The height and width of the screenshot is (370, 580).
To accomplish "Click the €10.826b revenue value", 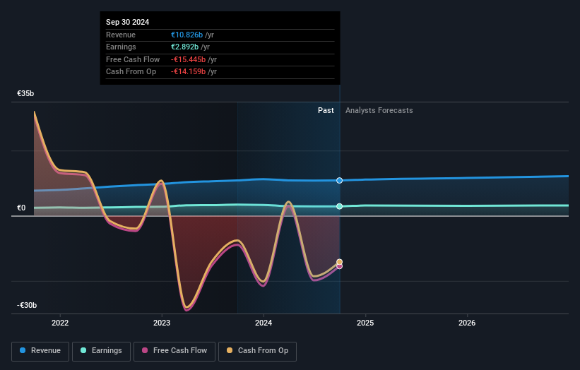I will click(187, 35).
